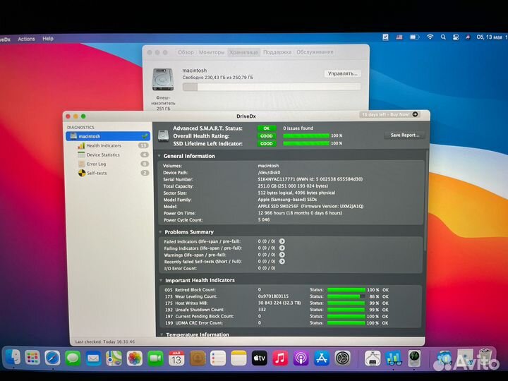Image resolution: width=508 pixels, height=381 pixels.
Task: Open Health Indicators in sidebar
Action: coord(104,146)
